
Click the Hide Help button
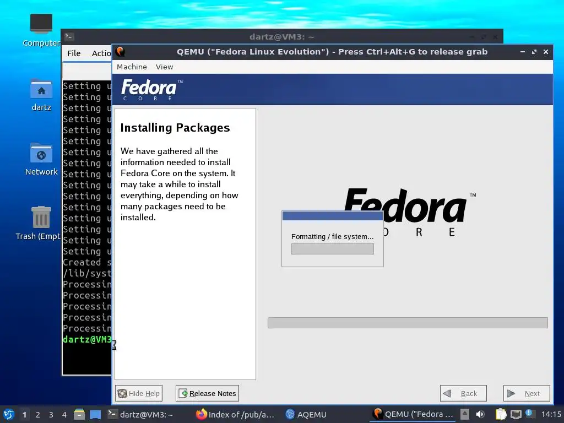[138, 393]
